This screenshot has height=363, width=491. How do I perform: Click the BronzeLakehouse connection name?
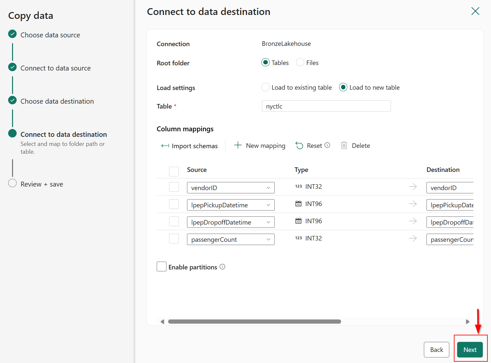286,44
